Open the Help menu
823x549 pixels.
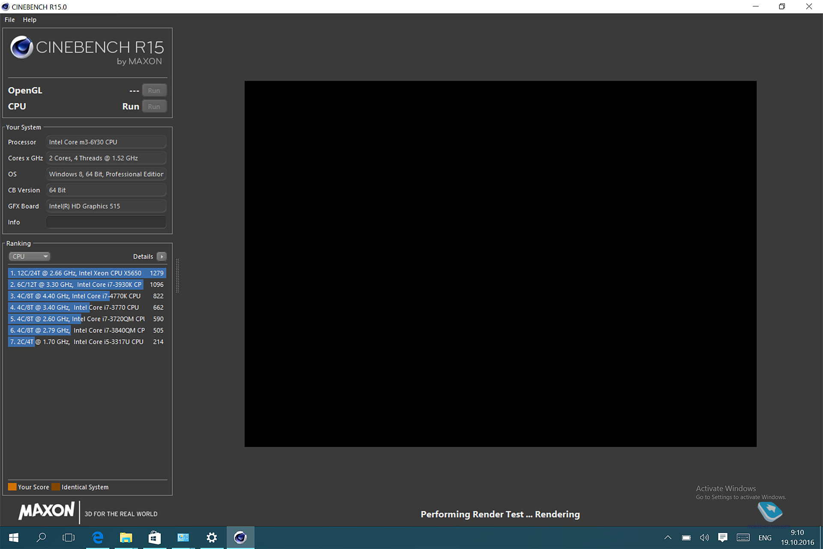click(30, 20)
